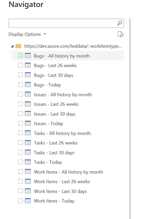Select "Work Items - Last 30 days" text
The height and width of the screenshot is (219, 149).
click(60, 191)
